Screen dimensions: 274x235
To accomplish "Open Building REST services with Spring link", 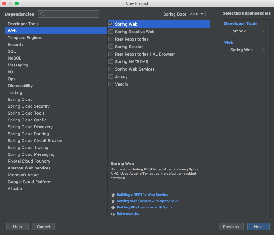I will point(145,207).
